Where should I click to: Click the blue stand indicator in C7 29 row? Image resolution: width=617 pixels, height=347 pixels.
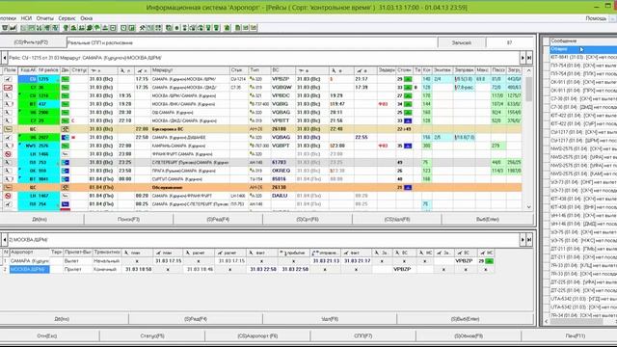(408, 120)
